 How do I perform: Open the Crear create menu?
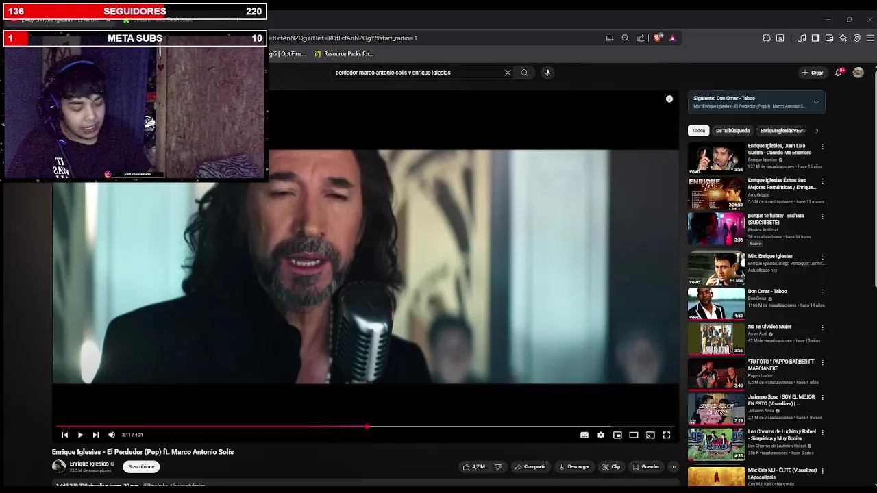(x=813, y=73)
